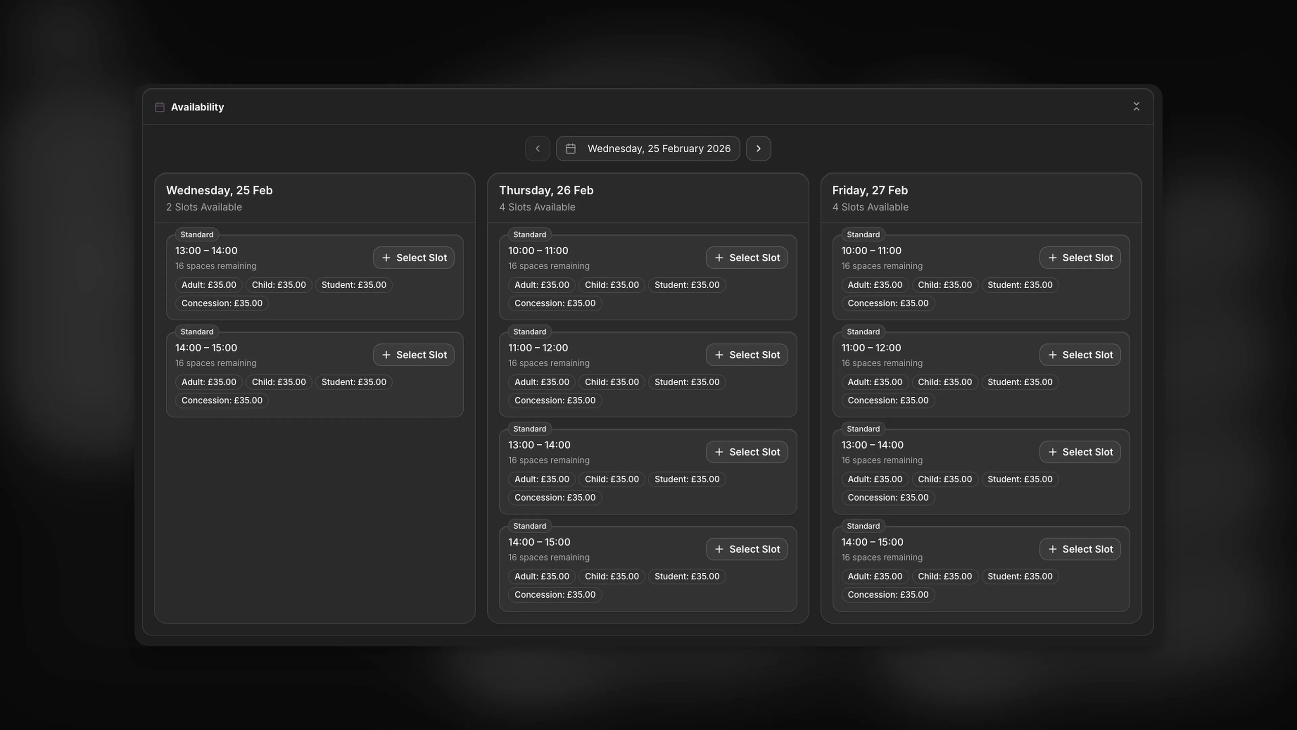The width and height of the screenshot is (1297, 730).
Task: Click Standard tag on Thursday 11:00 slot
Action: point(530,332)
